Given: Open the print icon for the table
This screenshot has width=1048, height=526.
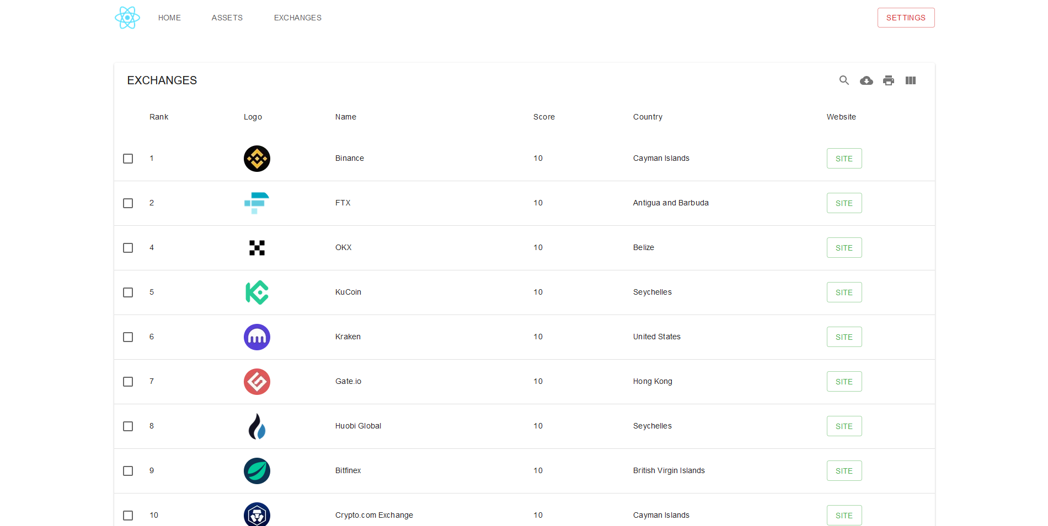Looking at the screenshot, I should [889, 80].
